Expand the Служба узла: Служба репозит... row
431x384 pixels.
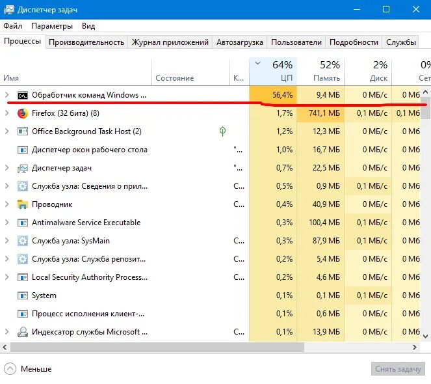[x=7, y=259]
